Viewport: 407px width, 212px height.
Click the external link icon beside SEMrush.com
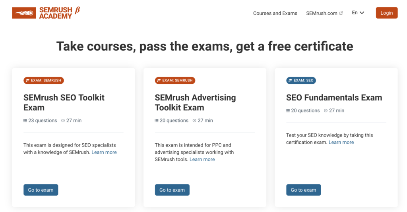click(x=341, y=13)
